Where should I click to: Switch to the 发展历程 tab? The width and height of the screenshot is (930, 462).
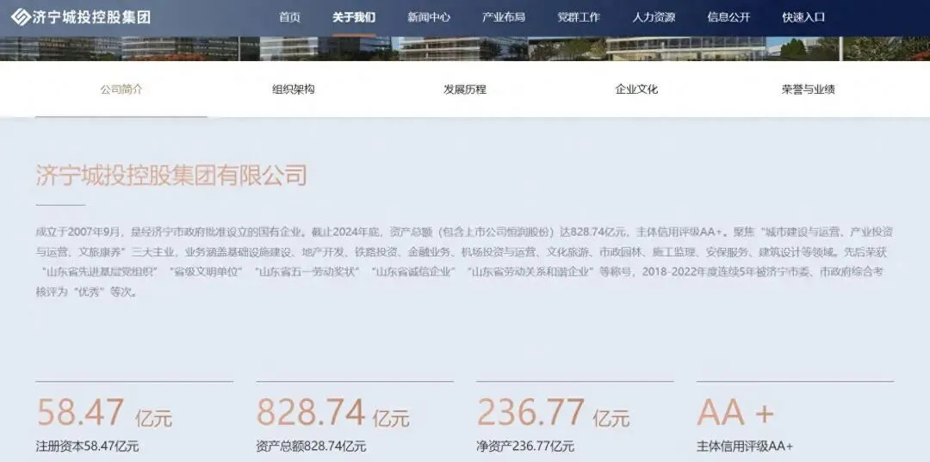(x=464, y=89)
